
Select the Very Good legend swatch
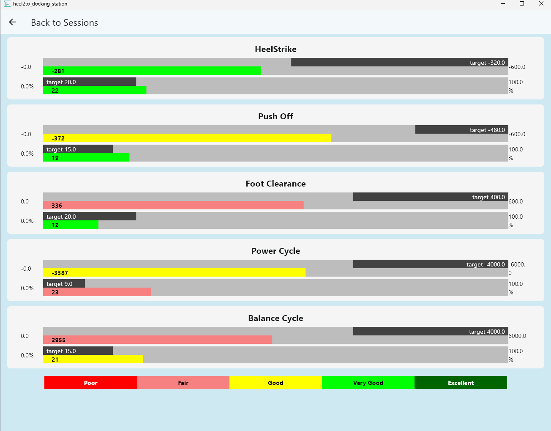(x=368, y=382)
